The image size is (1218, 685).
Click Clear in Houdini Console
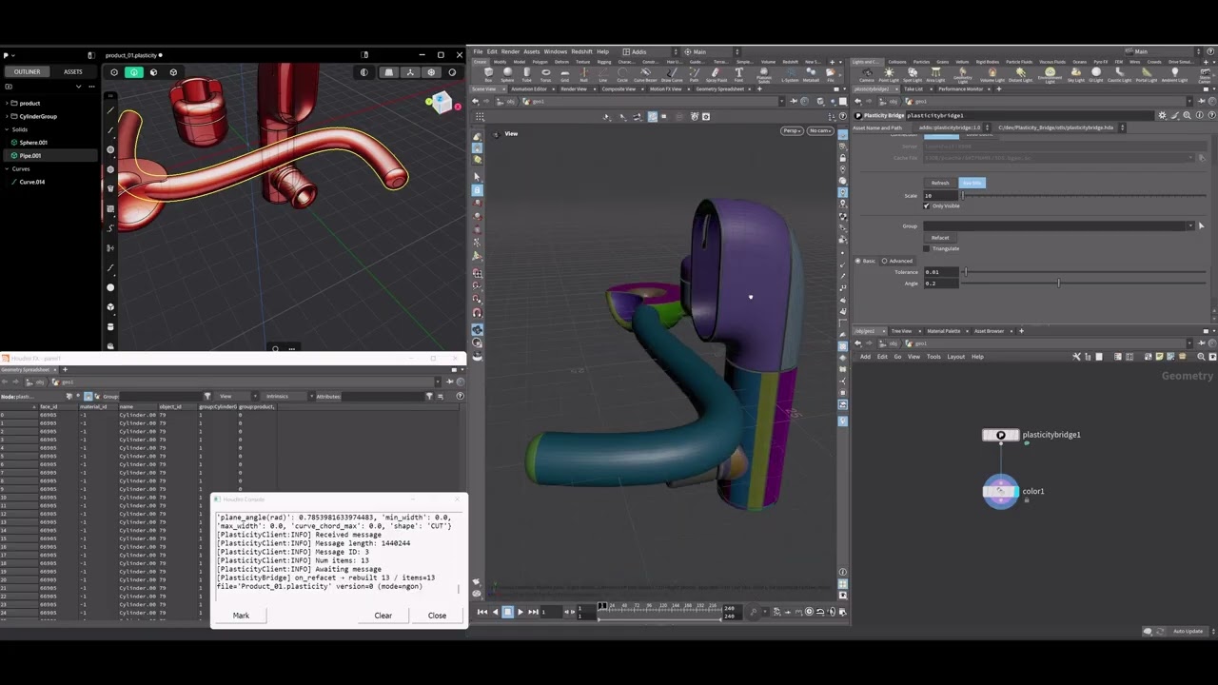pyautogui.click(x=383, y=616)
